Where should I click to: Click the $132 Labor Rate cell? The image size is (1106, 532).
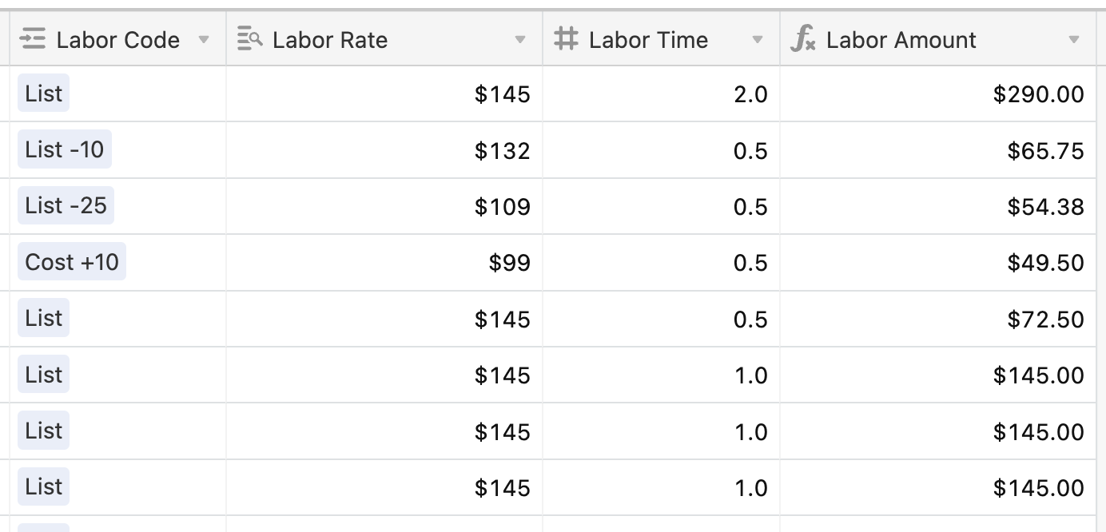tap(384, 150)
